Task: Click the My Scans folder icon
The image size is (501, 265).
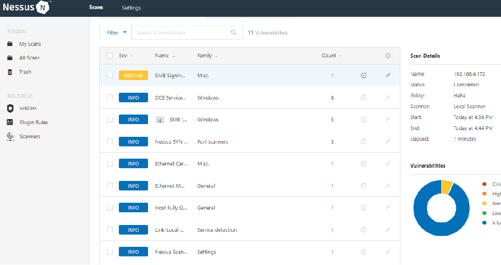Action: click(x=10, y=44)
